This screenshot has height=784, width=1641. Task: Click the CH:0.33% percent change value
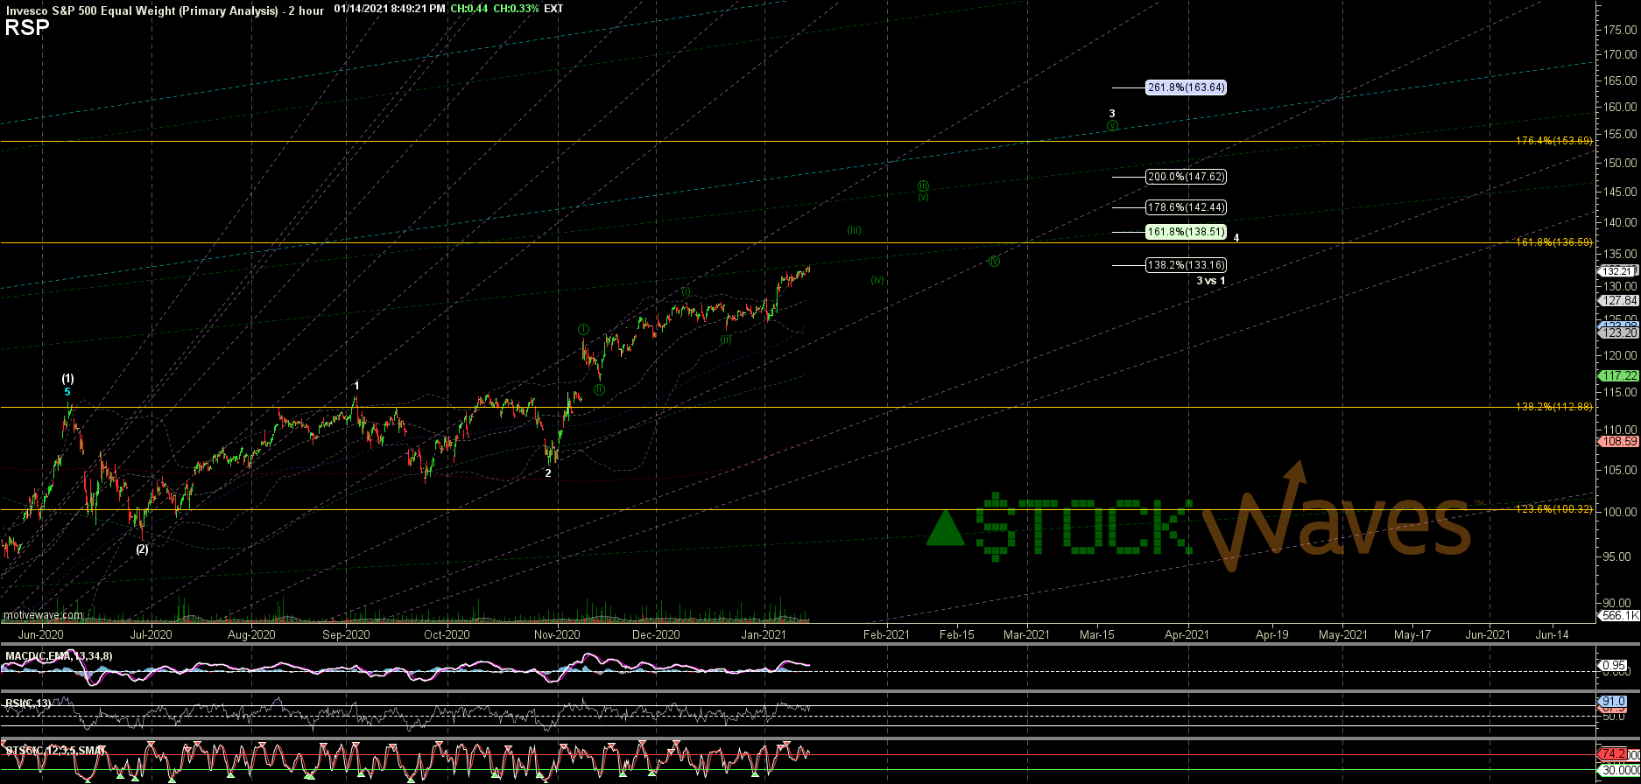pyautogui.click(x=516, y=9)
